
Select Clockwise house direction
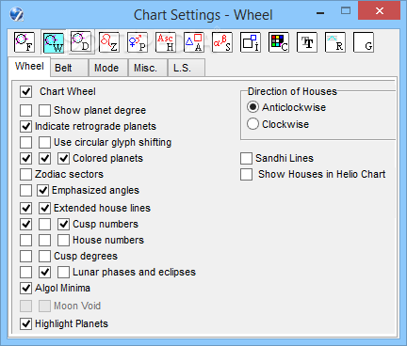pos(252,124)
